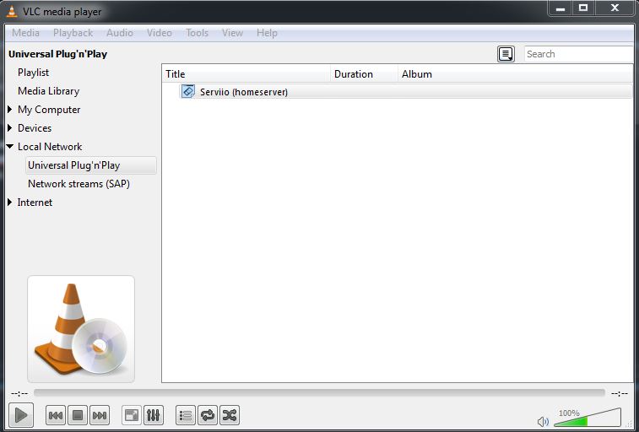
Task: Open the Media menu
Action: pos(25,33)
